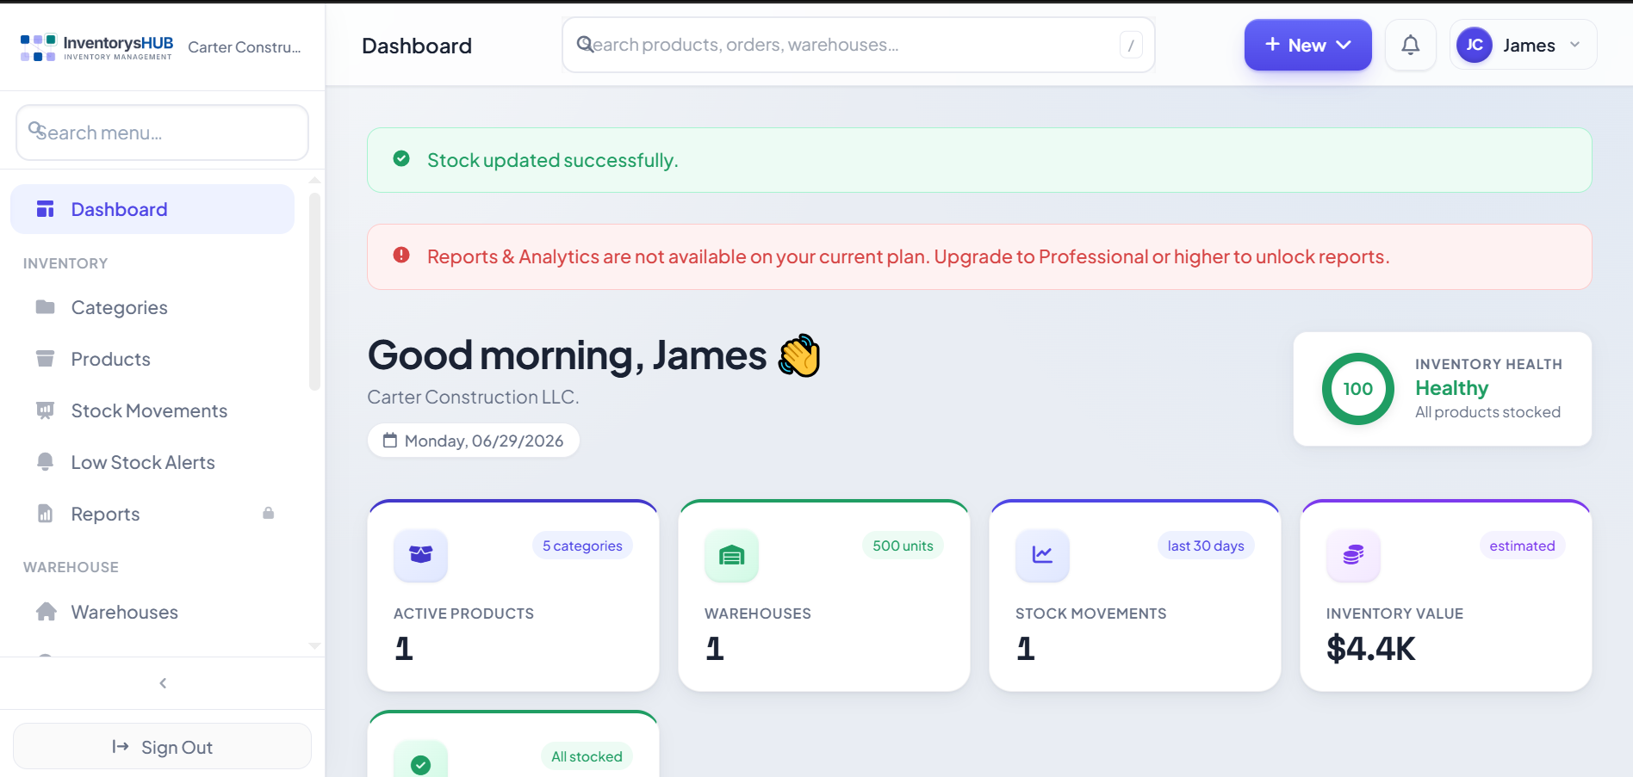This screenshot has height=777, width=1633.
Task: Click the calendar icon by the date
Action: pyautogui.click(x=390, y=441)
